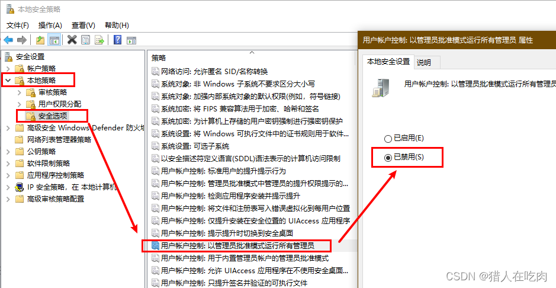
Task: Open the 帮助(H) menu
Action: point(117,25)
